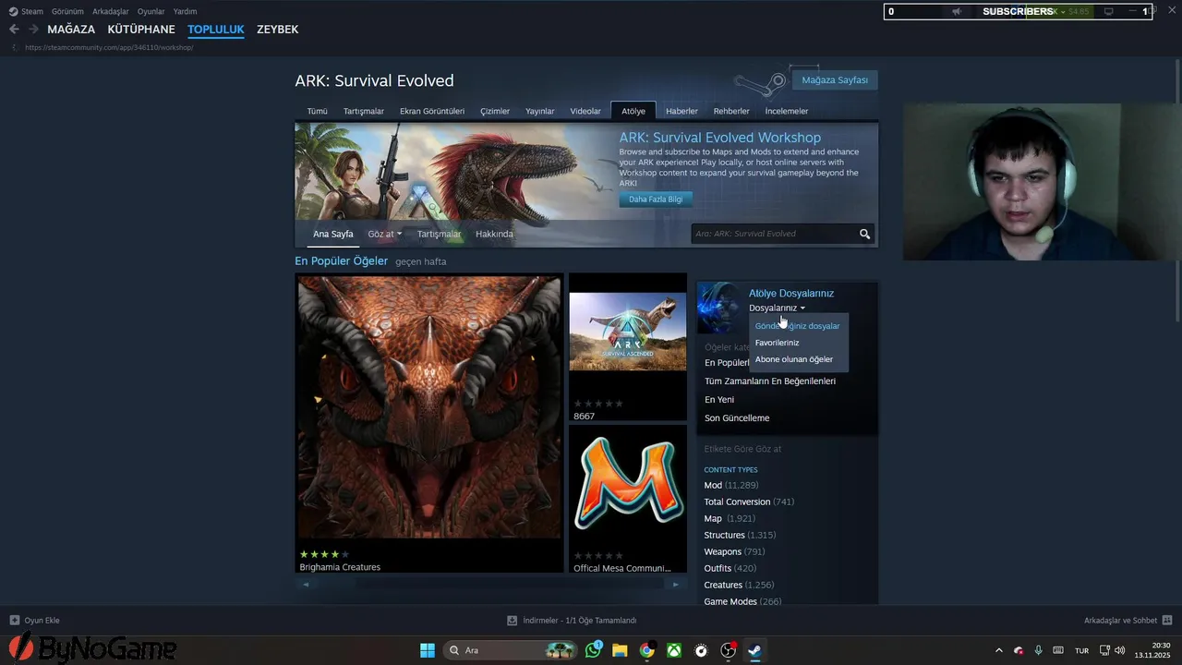Click the touch keyboard tray icon
The image size is (1182, 665).
pyautogui.click(x=1058, y=650)
